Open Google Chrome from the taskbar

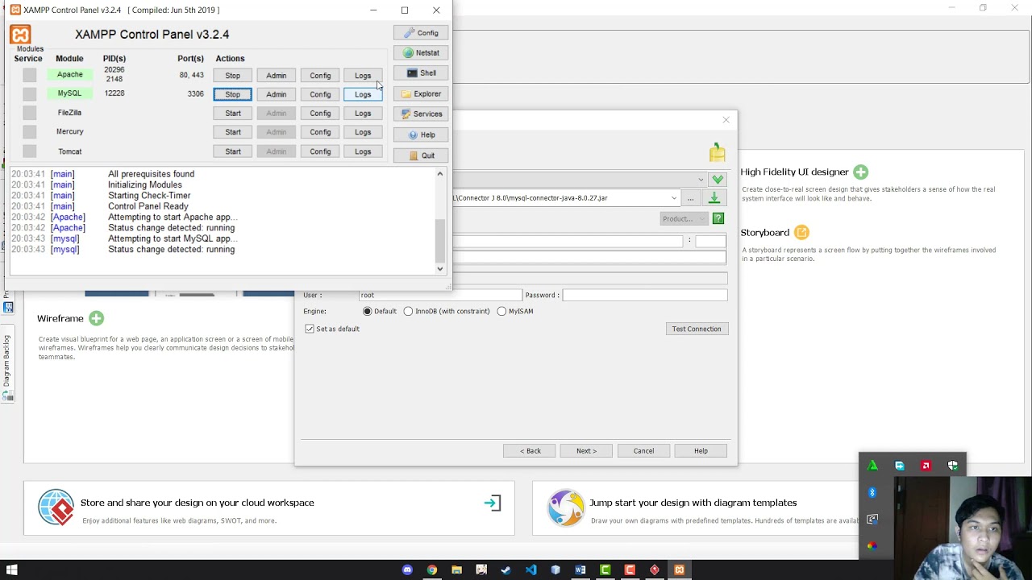tap(432, 570)
